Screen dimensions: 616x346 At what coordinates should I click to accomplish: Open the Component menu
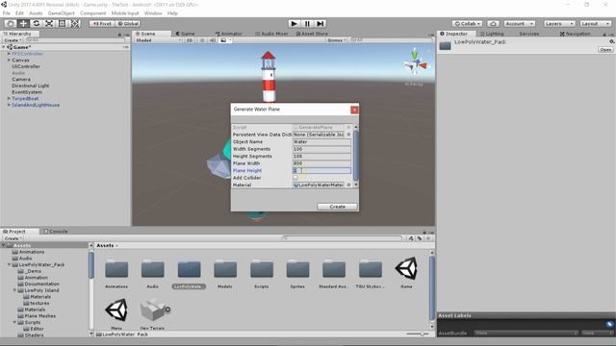click(x=92, y=12)
